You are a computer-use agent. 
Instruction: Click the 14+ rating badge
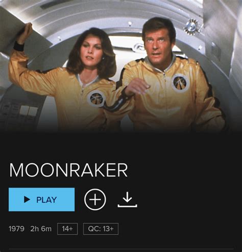click(x=67, y=228)
